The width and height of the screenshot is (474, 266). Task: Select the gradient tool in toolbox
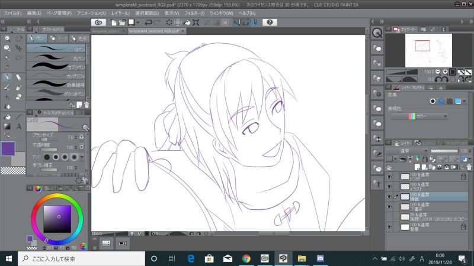coord(7,126)
